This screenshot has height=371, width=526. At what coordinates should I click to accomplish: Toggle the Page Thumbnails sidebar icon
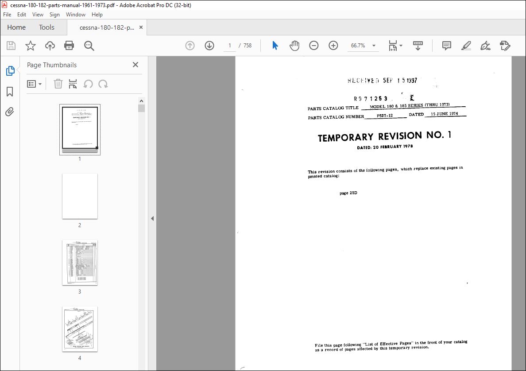click(10, 71)
